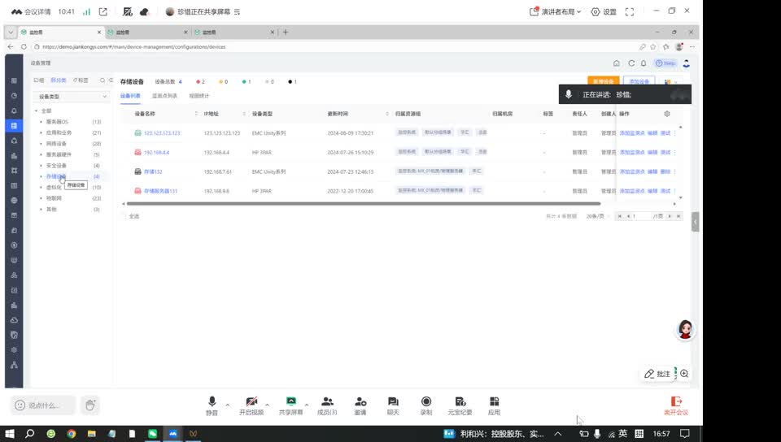This screenshot has height=442, width=781.
Task: Expand the 服务器OS tree node
Action: point(41,122)
